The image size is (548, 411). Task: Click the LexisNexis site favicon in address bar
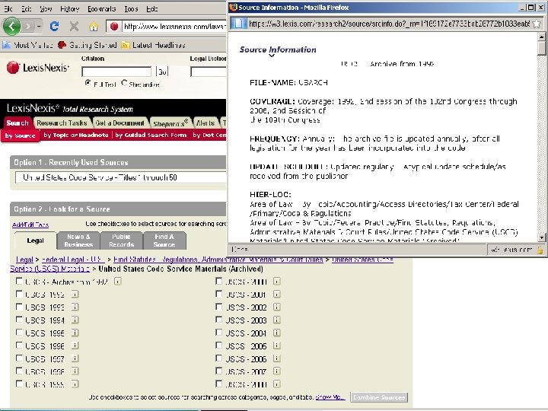(x=114, y=27)
